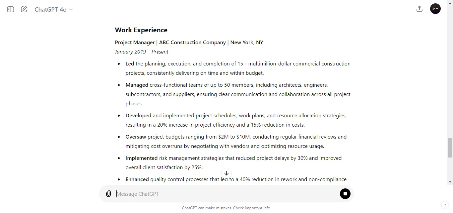This screenshot has height=213, width=453.
Task: Click the bold word Managed
Action: click(x=137, y=85)
